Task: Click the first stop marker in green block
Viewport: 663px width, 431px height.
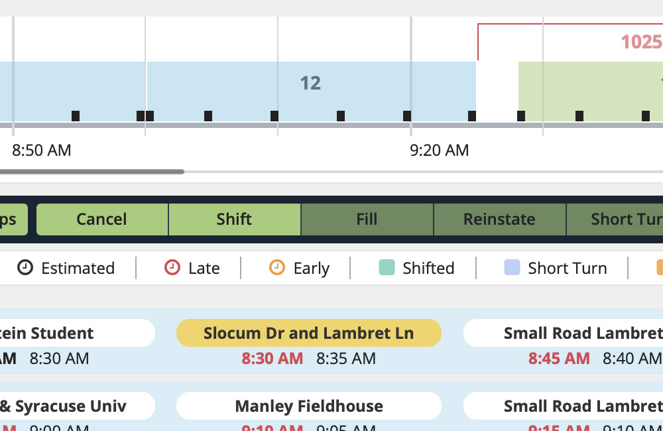Action: coord(521,116)
